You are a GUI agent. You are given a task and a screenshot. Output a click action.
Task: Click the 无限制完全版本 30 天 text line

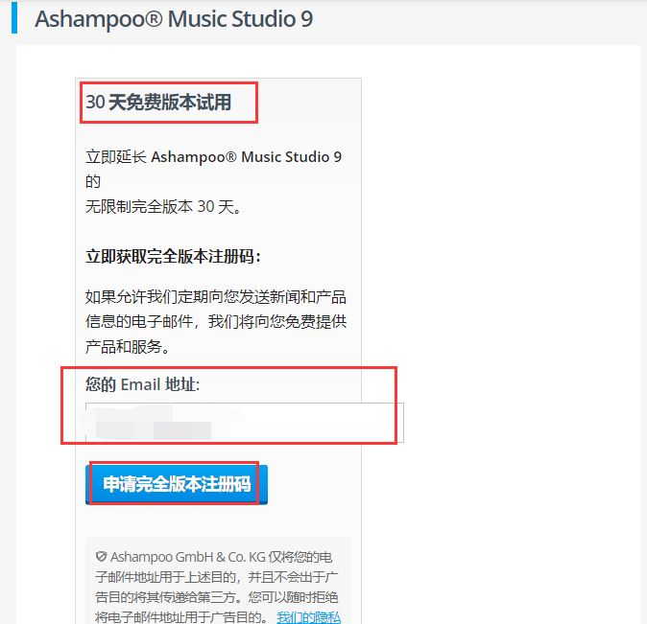163,206
